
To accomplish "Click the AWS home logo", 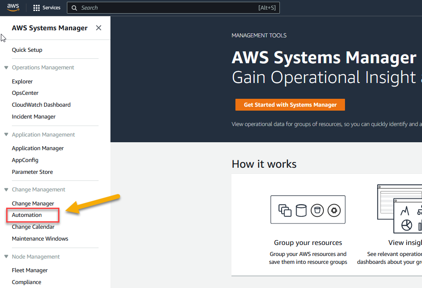I will click(12, 7).
